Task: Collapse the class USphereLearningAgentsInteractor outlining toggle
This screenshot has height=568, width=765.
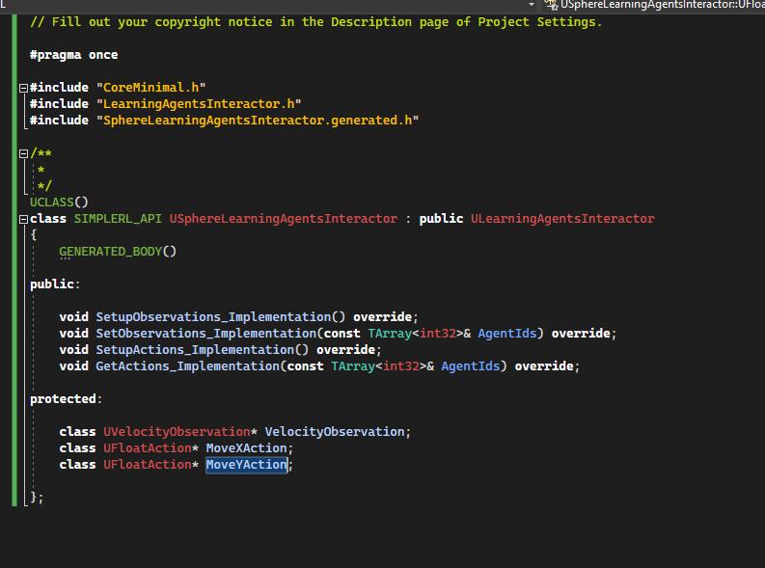Action: (23, 220)
